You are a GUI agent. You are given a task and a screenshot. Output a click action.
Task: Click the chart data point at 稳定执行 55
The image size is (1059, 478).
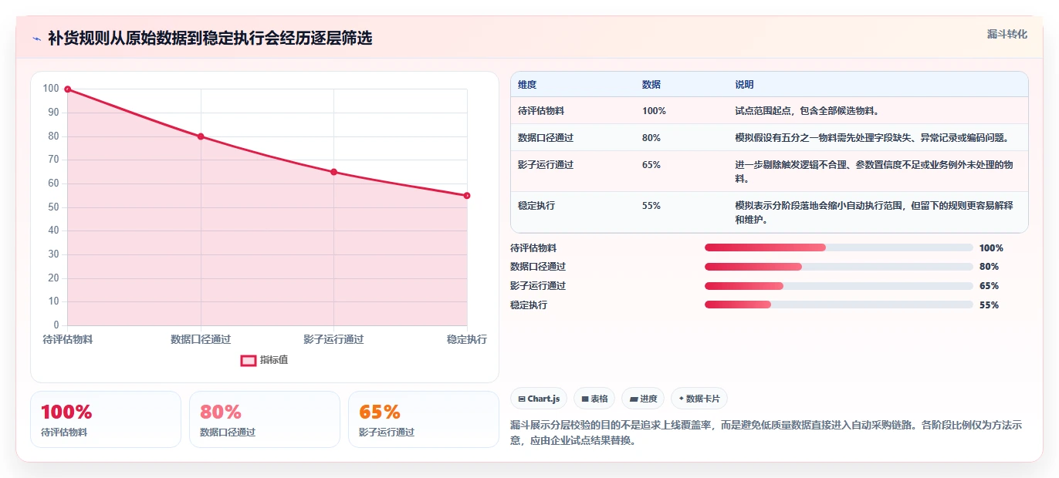pos(467,196)
